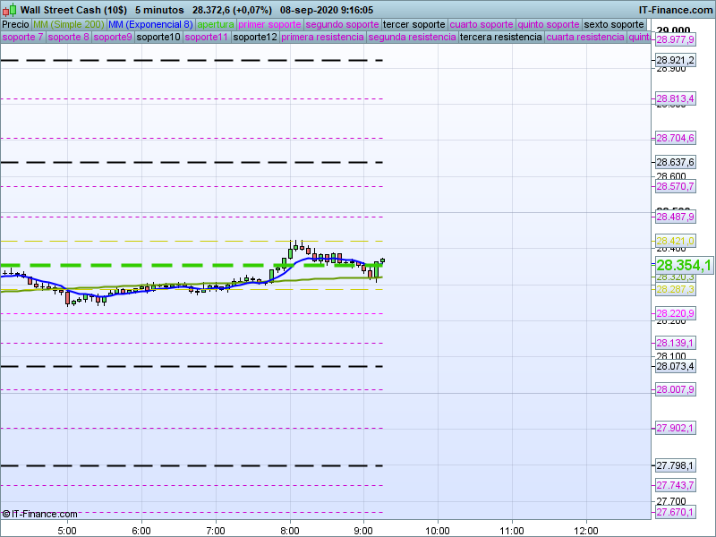Viewport: 716px width, 537px height.
Task: Open the "primer soporte" legend item
Action: point(270,24)
